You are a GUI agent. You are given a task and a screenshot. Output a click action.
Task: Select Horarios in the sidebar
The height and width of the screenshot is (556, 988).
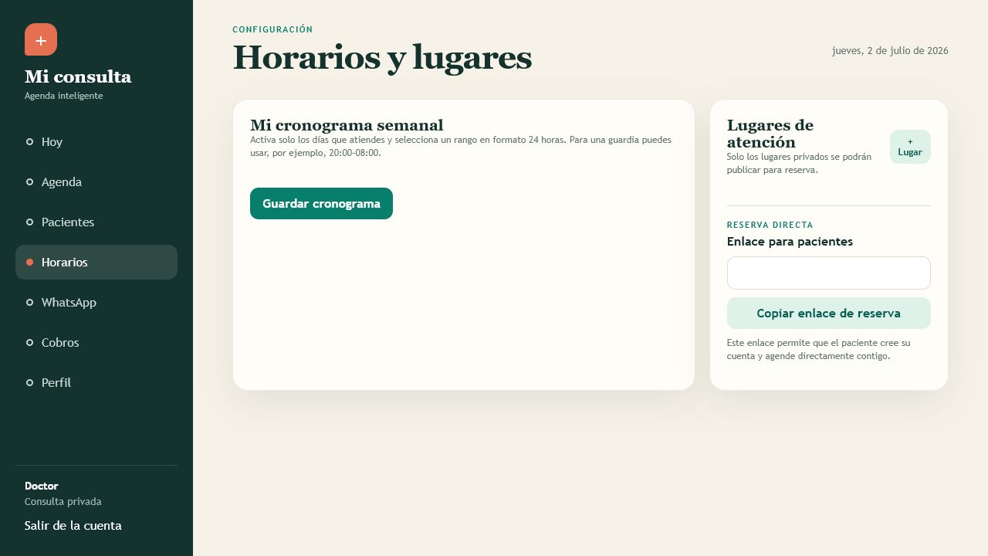pyautogui.click(x=96, y=262)
